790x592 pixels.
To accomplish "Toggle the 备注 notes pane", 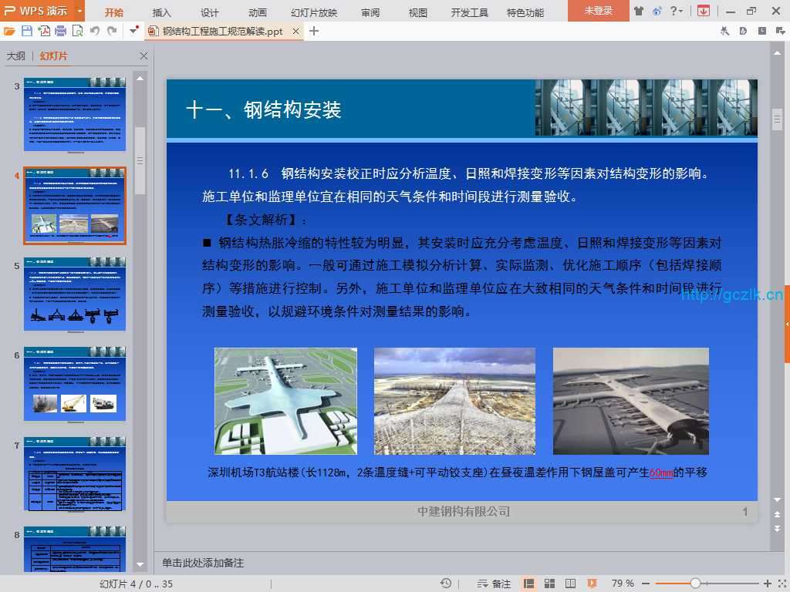I will click(495, 584).
